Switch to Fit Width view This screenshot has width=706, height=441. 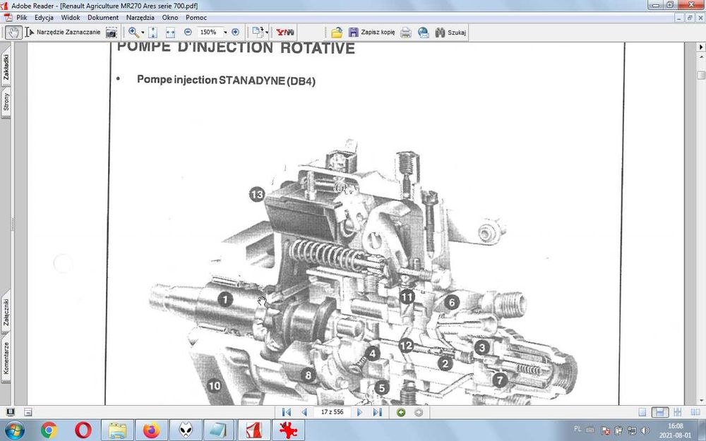(x=170, y=32)
